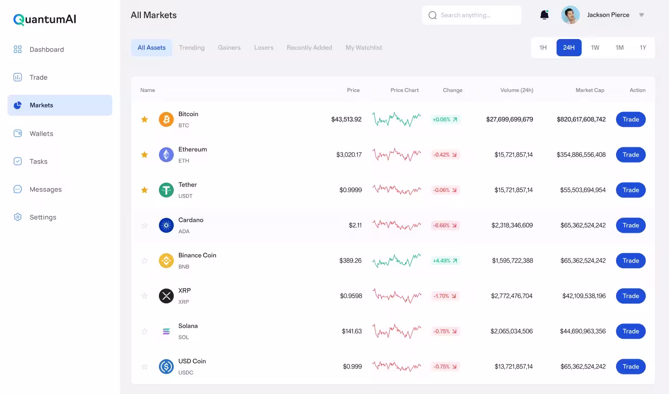Open the Wallets icon in sidebar
Viewport: 669px width, 394px height.
[x=18, y=133]
